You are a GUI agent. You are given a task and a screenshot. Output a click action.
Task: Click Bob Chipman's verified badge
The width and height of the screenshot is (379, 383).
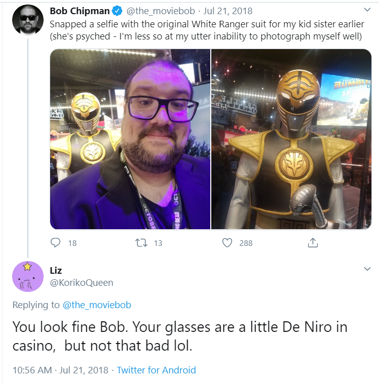[x=117, y=11]
